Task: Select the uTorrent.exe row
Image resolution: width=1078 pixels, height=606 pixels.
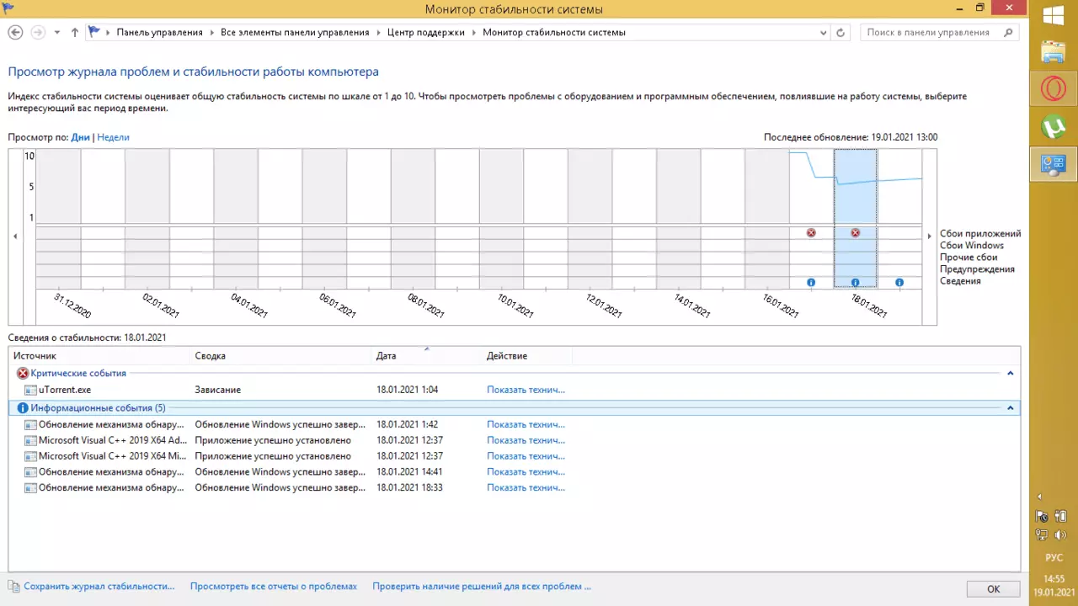Action: coord(514,391)
